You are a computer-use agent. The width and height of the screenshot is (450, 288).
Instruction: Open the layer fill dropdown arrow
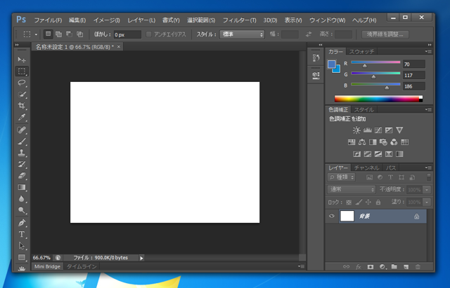tap(427, 203)
